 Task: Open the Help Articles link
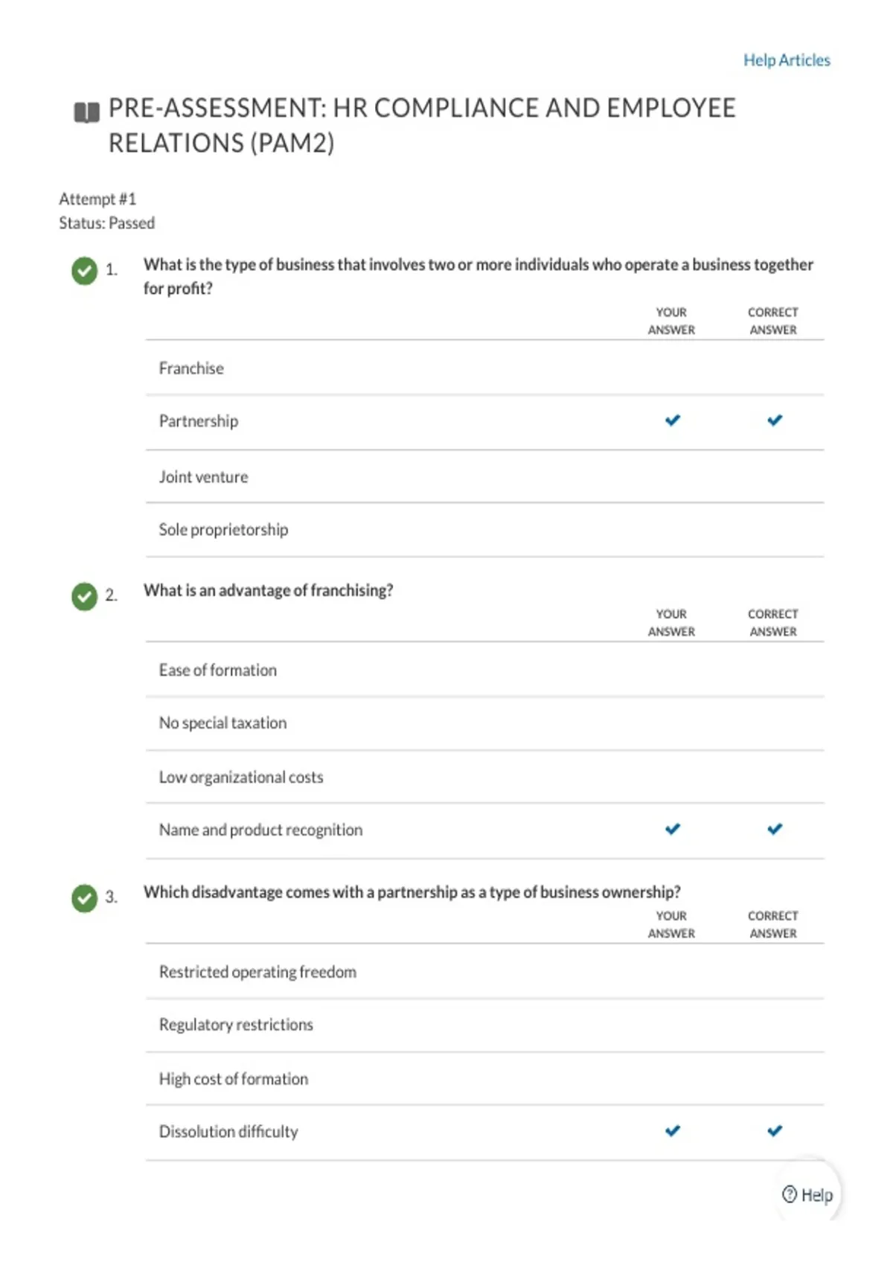(x=787, y=60)
